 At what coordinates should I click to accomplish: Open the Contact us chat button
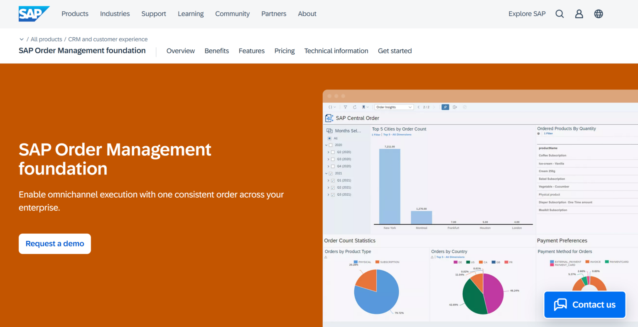click(x=584, y=305)
